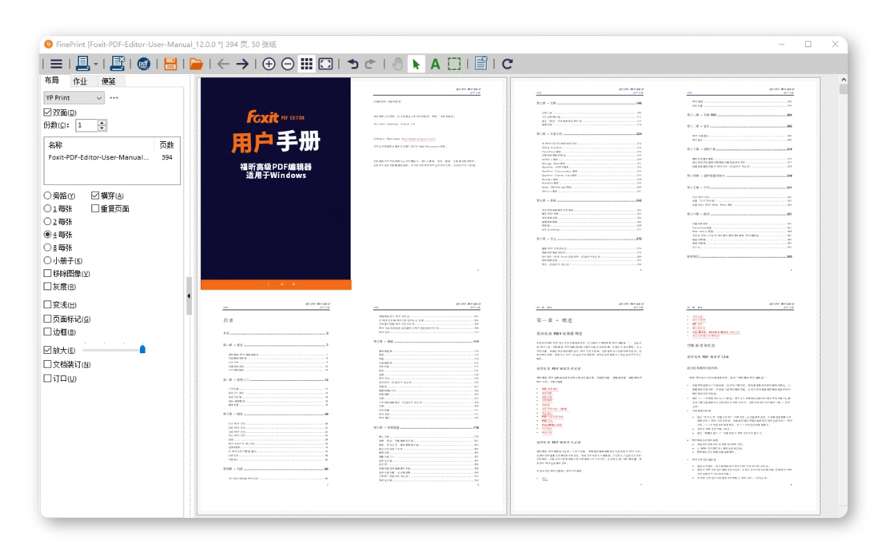Click the undo arrow icon
The width and height of the screenshot is (887, 554).
tap(353, 64)
